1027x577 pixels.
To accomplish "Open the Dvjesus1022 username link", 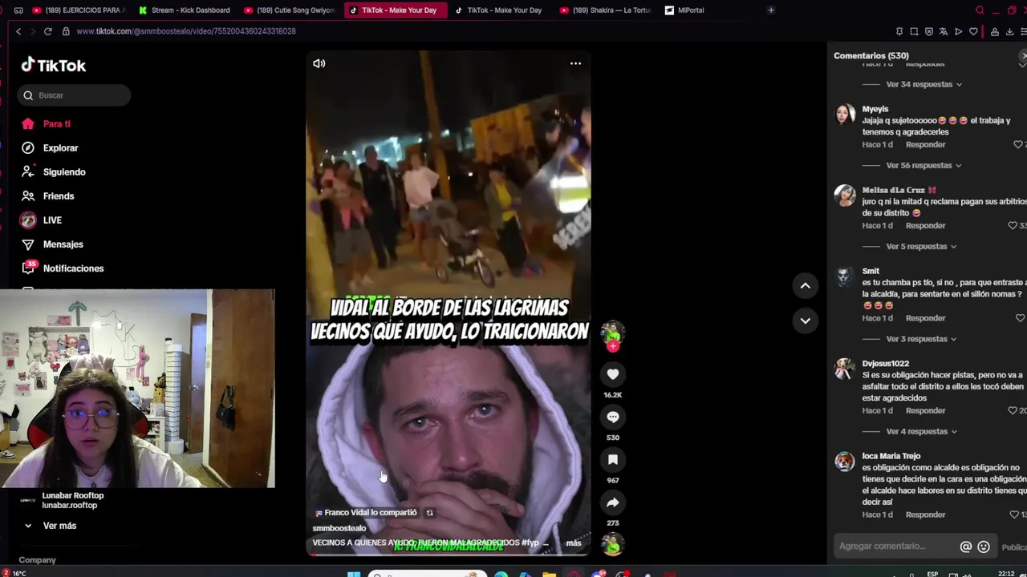I will tap(885, 364).
